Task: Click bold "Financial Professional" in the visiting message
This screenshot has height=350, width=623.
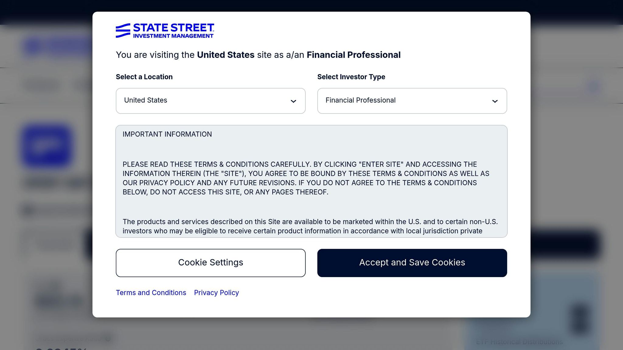Action: [x=353, y=55]
